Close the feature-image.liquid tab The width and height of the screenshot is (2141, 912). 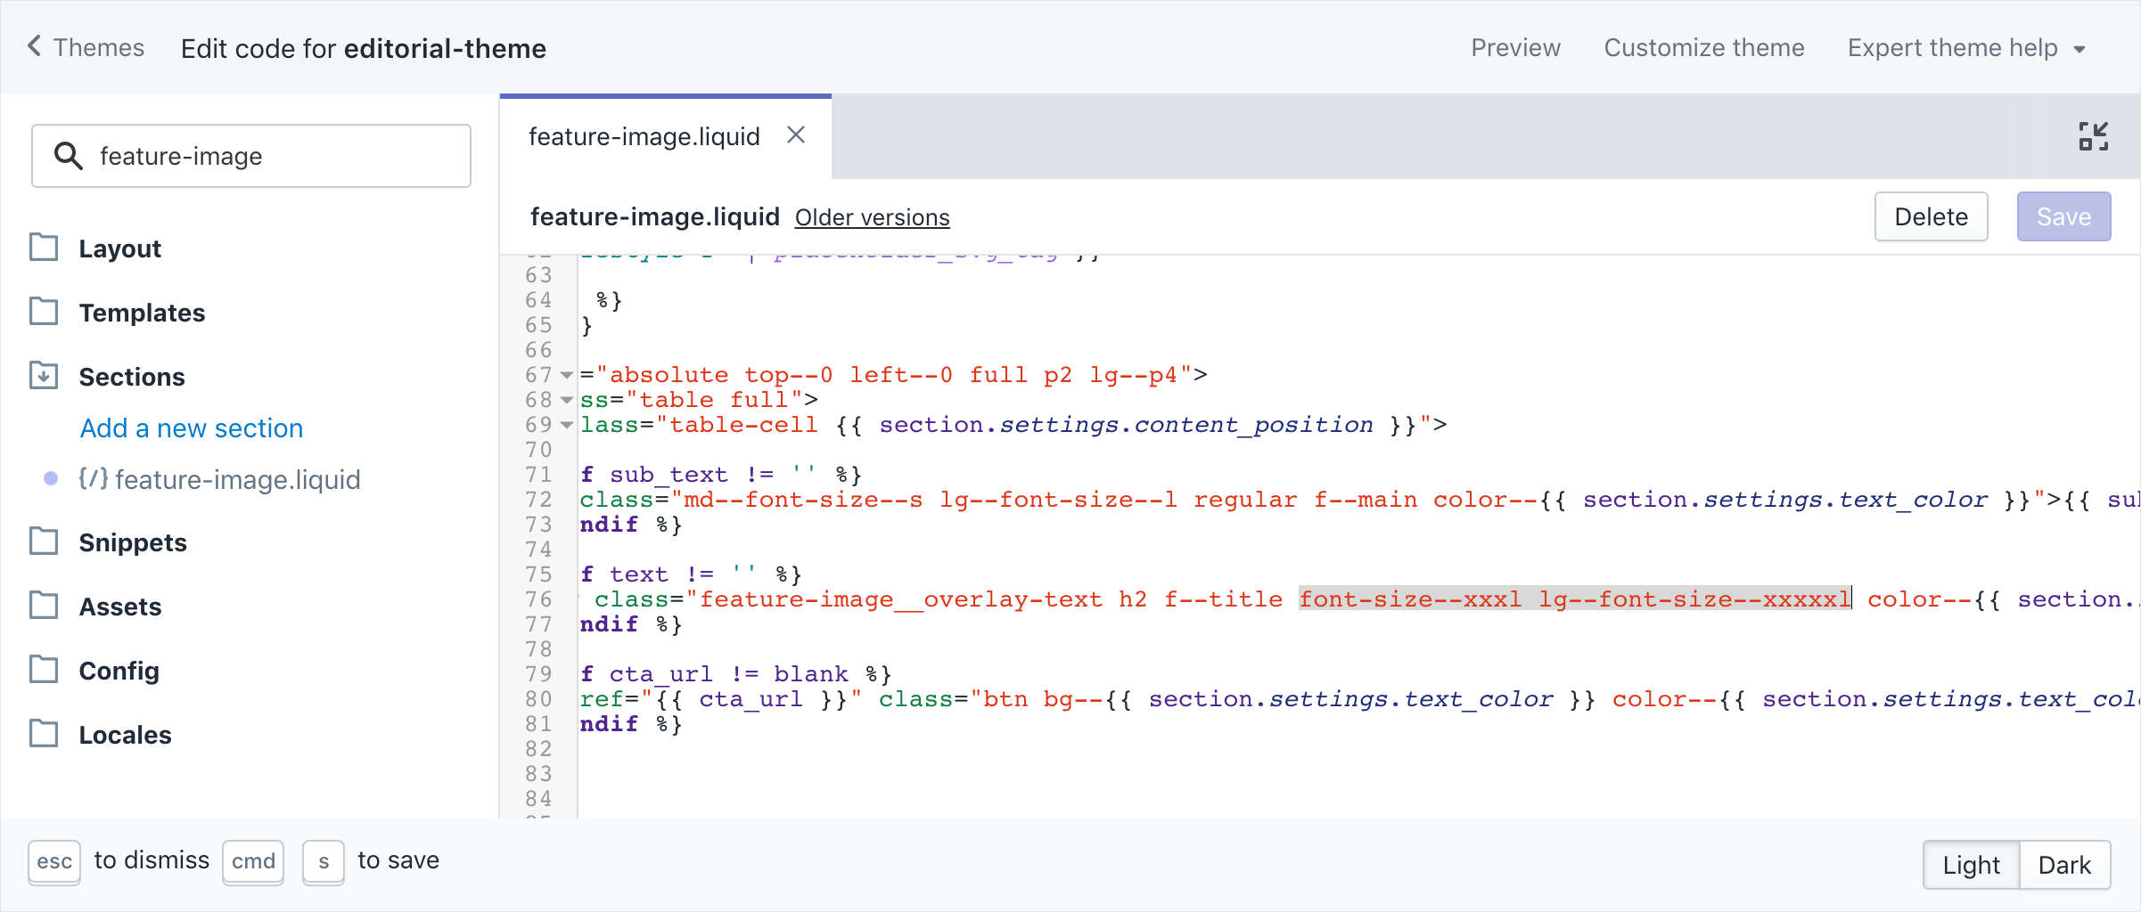tap(796, 135)
